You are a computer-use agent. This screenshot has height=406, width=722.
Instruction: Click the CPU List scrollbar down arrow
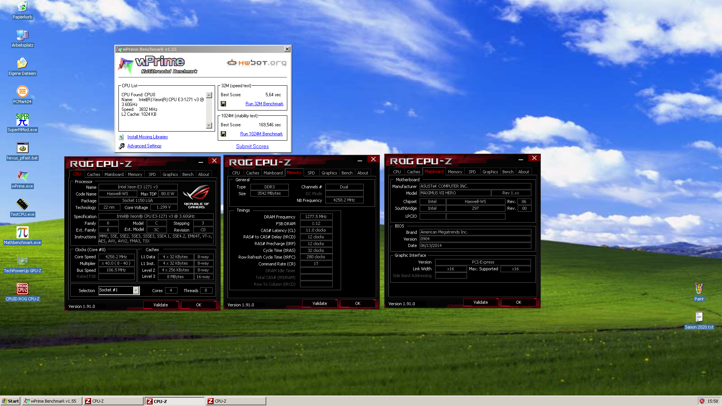tap(209, 126)
